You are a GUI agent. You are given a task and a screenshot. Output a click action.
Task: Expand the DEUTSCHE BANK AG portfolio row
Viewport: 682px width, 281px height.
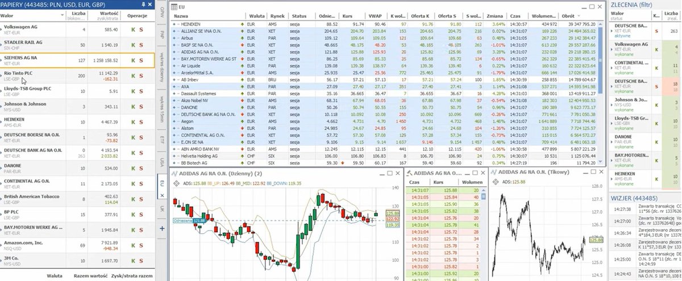(2, 152)
